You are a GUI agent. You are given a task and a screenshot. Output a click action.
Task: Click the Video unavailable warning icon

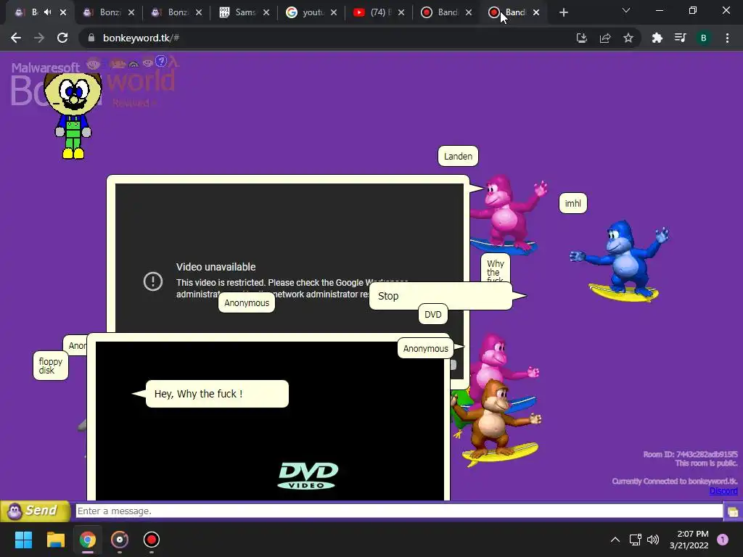click(152, 281)
